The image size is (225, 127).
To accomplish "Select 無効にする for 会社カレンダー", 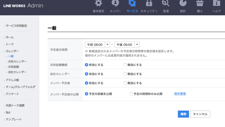I will (125, 74).
